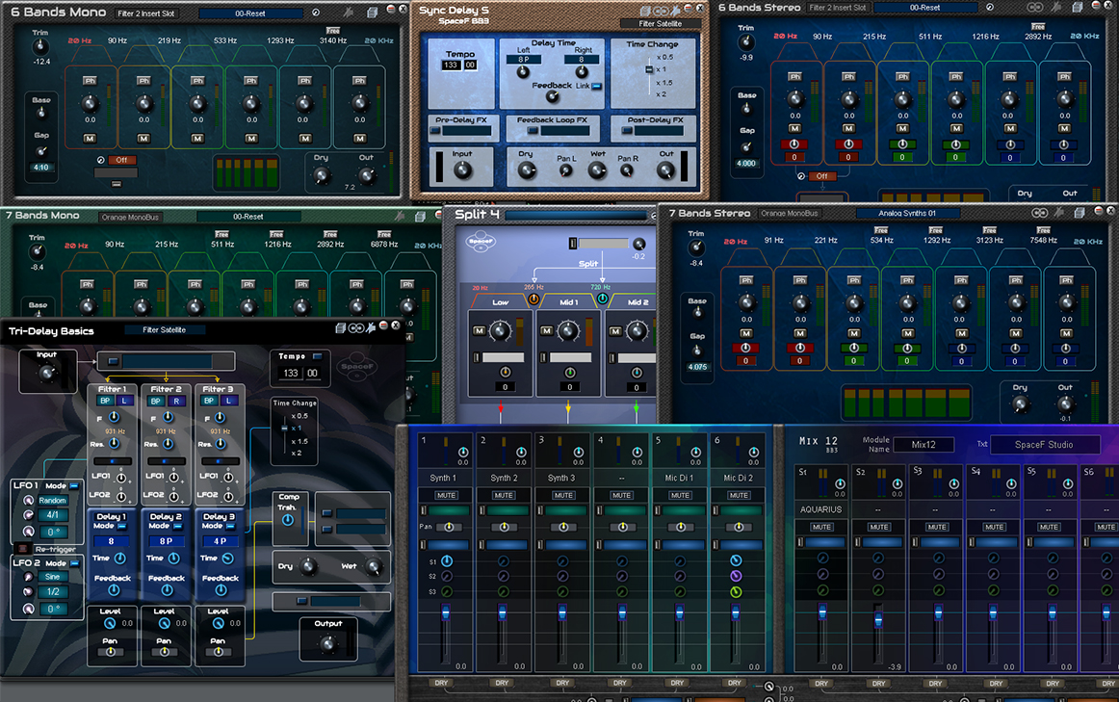
Task: Click the link rings icon in Sync Delay S header
Action: [661, 11]
